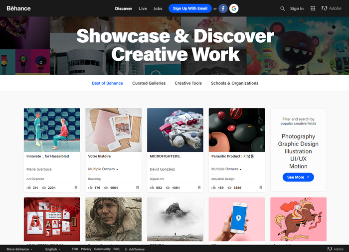Switch to Curated Galleries tab

pyautogui.click(x=149, y=83)
